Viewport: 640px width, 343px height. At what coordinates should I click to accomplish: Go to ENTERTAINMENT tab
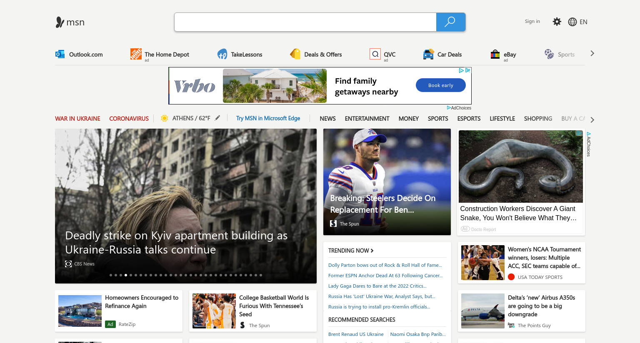tap(367, 119)
